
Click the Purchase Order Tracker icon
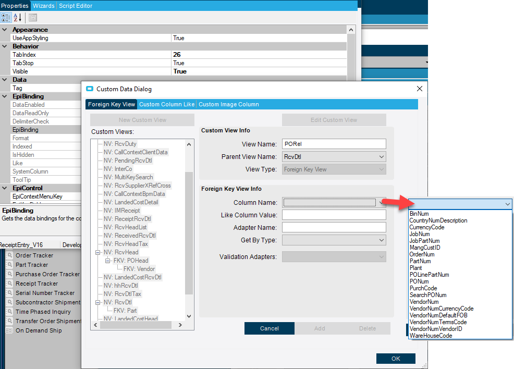[9, 274]
